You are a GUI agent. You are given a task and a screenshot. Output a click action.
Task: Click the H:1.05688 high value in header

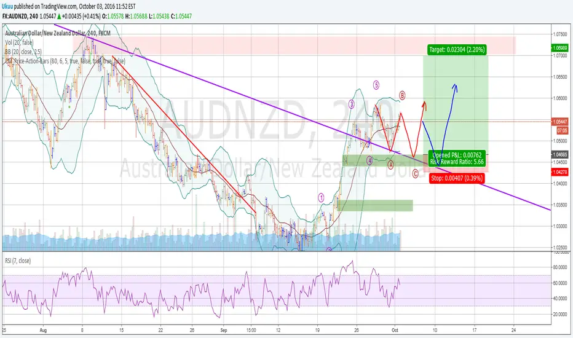pyautogui.click(x=136, y=16)
